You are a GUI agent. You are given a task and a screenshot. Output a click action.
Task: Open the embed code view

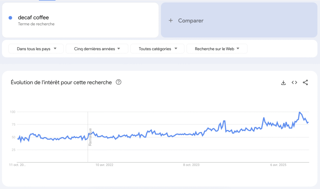[x=294, y=82]
